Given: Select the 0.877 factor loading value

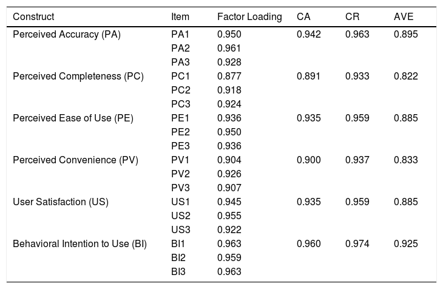Looking at the screenshot, I should [x=229, y=76].
